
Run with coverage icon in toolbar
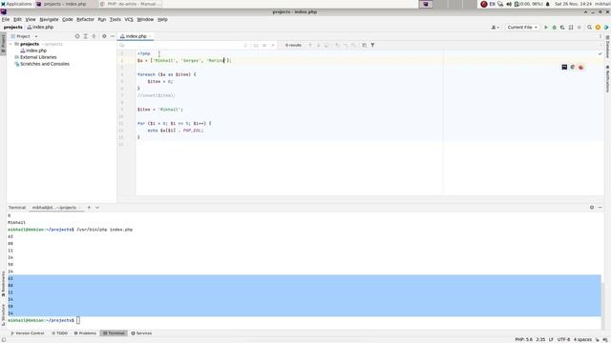tap(562, 28)
